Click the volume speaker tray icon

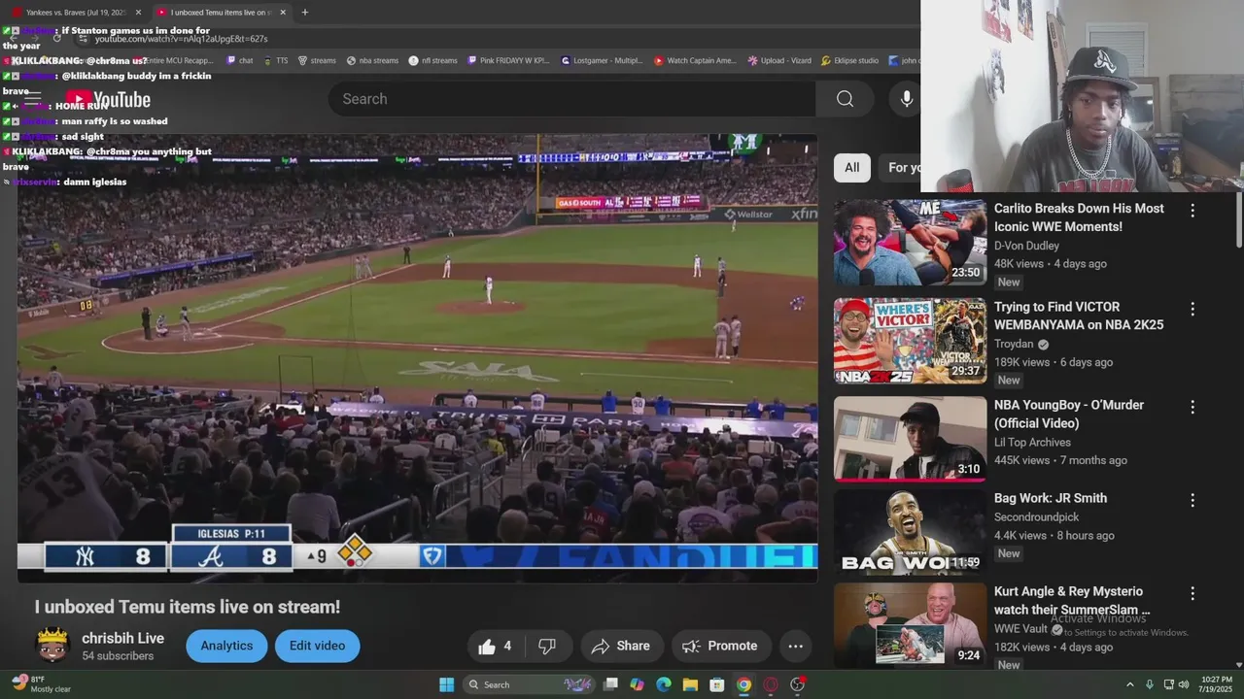pos(1184,684)
